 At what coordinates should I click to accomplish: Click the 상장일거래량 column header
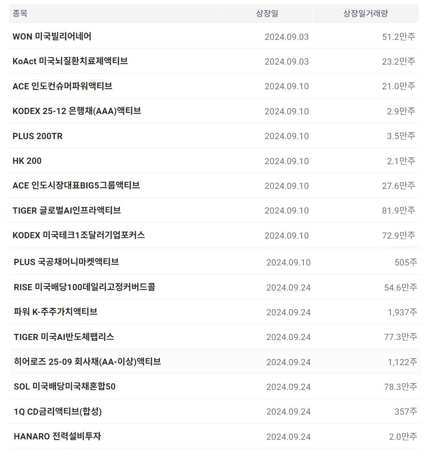tap(365, 14)
